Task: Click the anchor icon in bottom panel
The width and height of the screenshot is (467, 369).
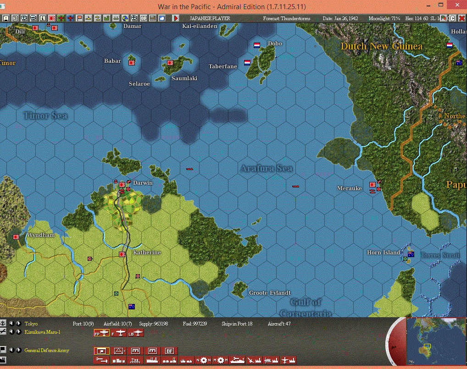Action: 3,323
